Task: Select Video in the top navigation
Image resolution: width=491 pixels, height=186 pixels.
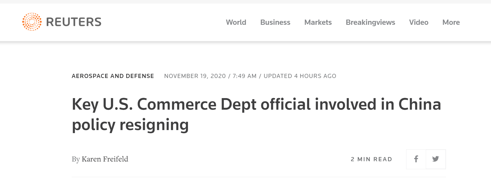Action: 419,22
